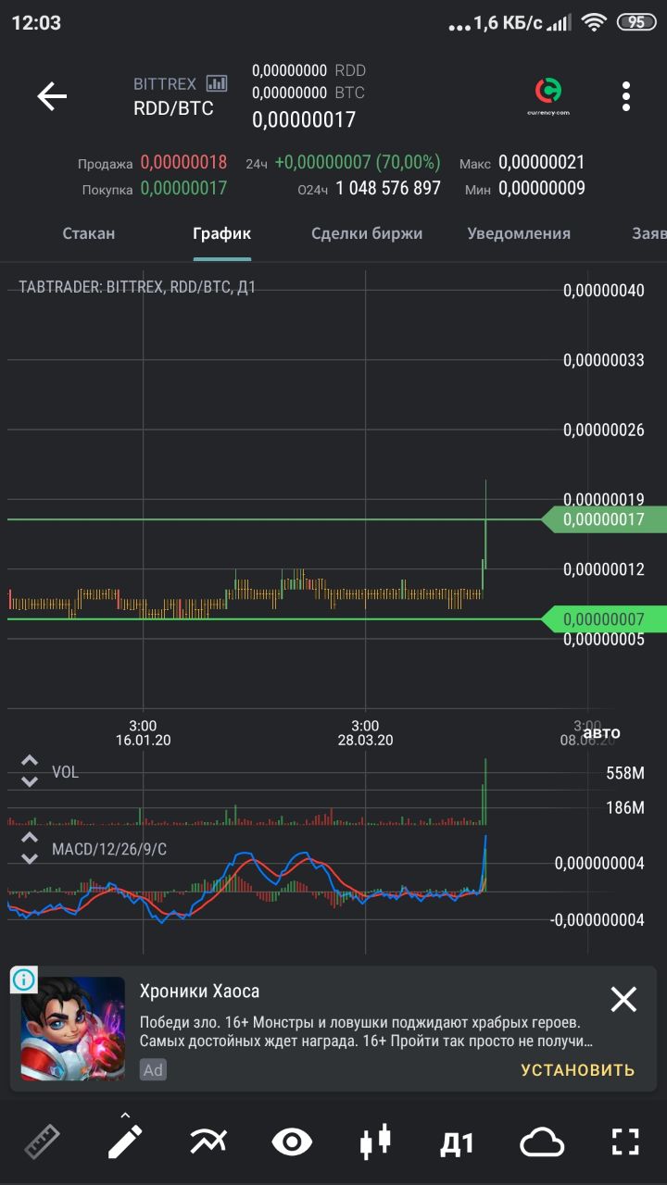Open the Bittrex exchange chart icon
The image size is (667, 1185).
[217, 83]
